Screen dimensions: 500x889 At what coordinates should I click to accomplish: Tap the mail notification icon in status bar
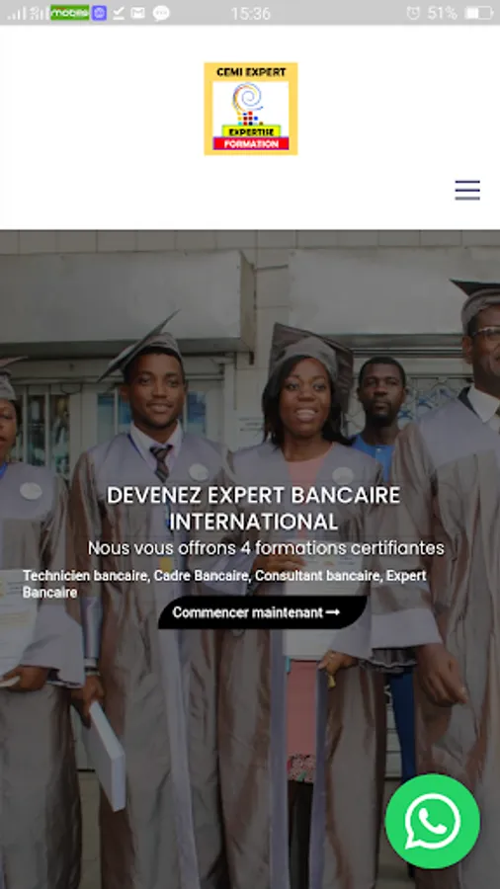137,13
